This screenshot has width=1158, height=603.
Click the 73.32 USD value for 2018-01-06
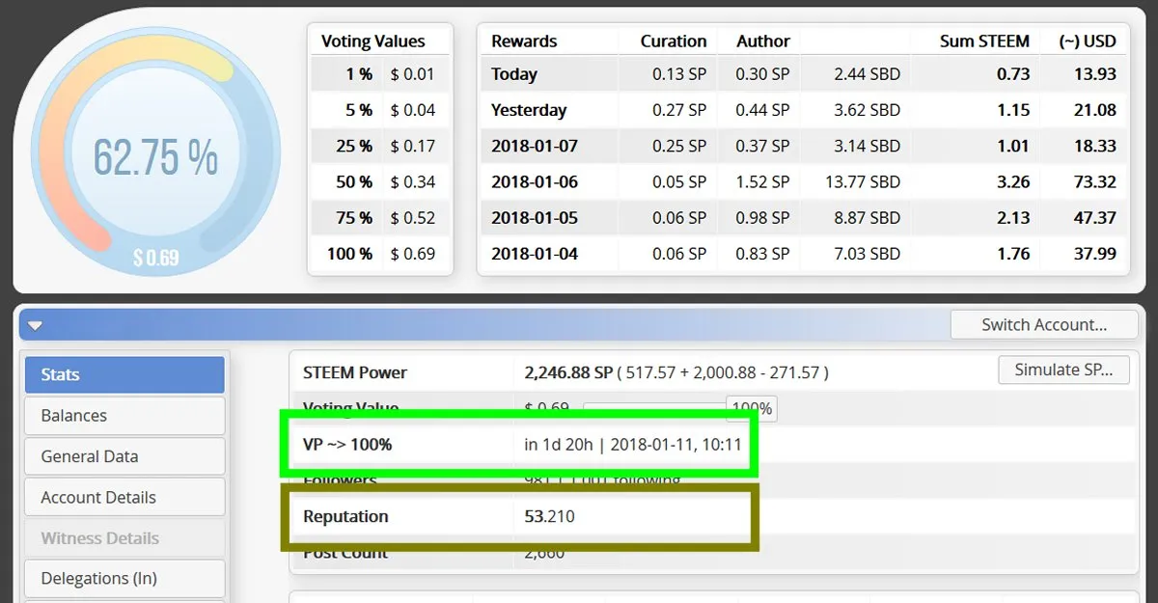click(x=1095, y=181)
